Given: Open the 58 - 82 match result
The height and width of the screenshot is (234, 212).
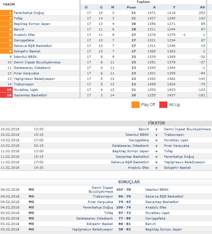Looking at the screenshot, I should point(124,229).
